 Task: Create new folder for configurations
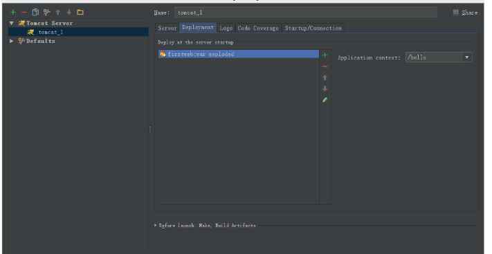[80, 12]
